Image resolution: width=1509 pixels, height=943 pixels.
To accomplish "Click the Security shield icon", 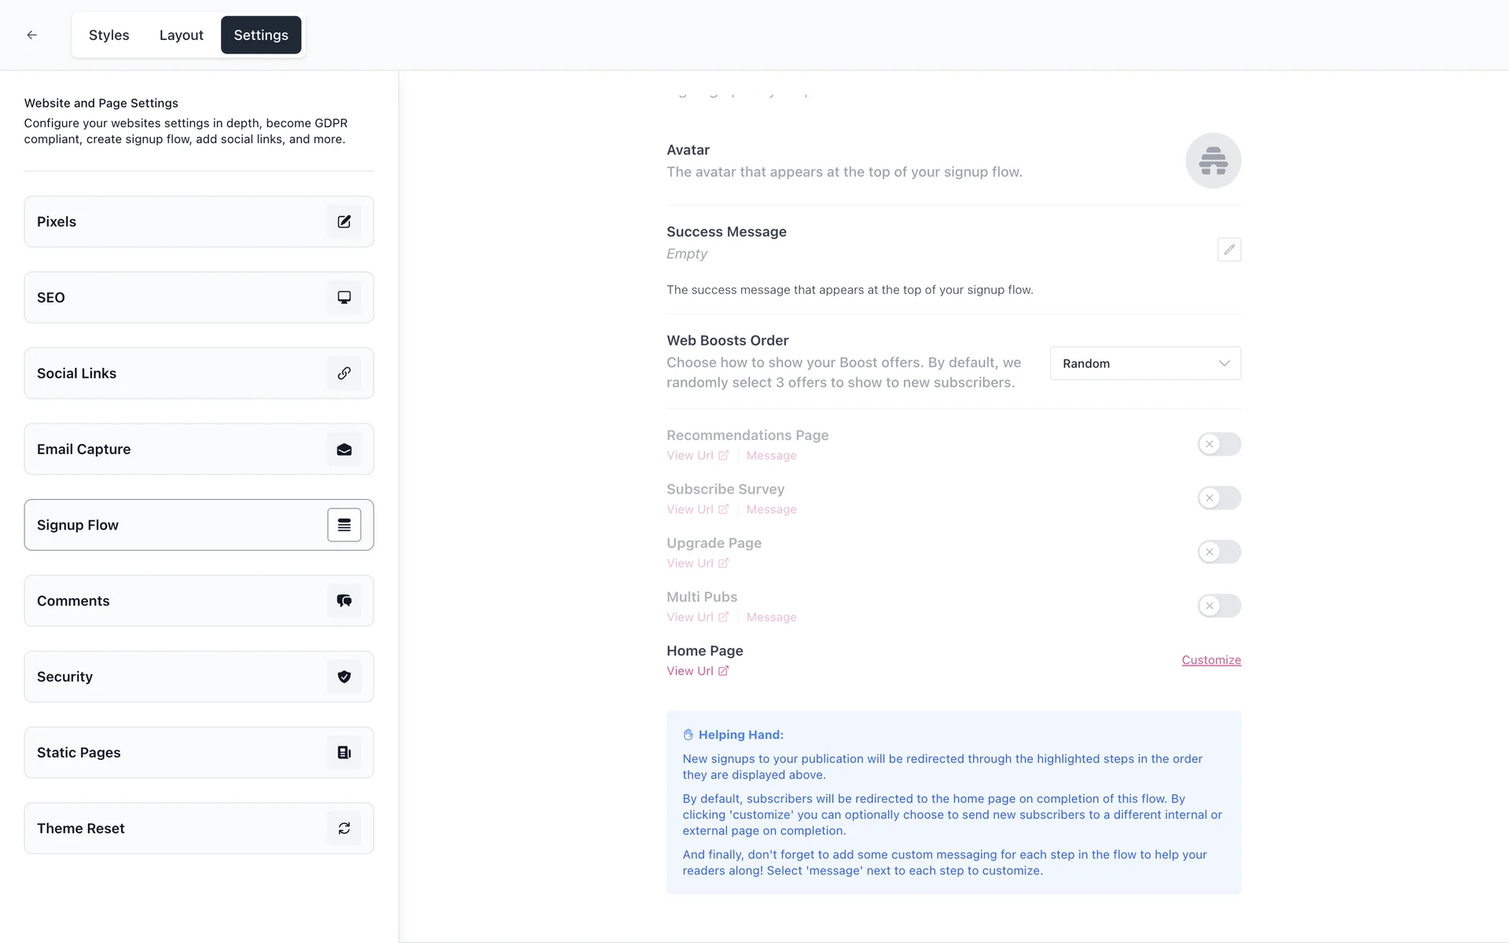I will (343, 677).
